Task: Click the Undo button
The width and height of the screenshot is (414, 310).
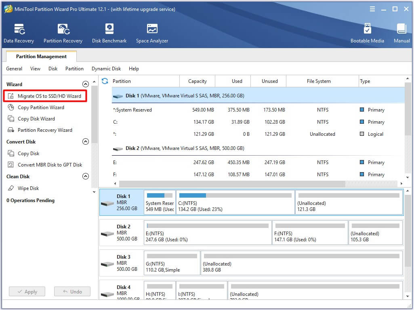Action: click(72, 291)
